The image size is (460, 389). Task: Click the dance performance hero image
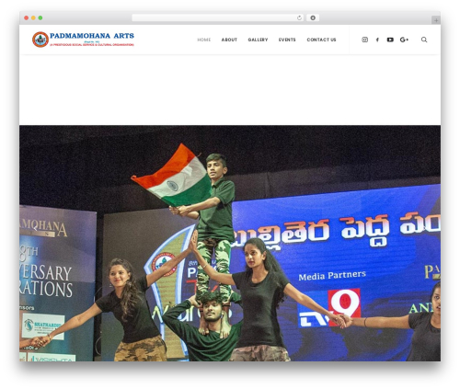tap(230, 243)
